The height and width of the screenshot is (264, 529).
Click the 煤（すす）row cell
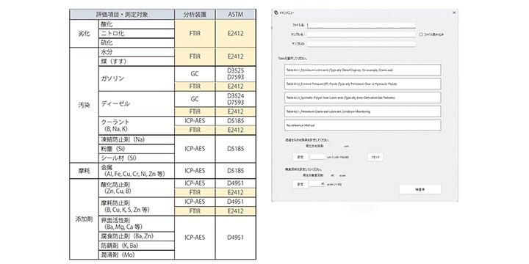point(137,62)
